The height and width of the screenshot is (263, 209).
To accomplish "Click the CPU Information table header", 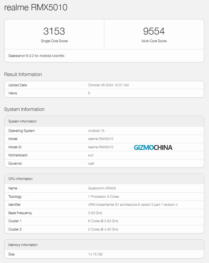I will 20,179.
